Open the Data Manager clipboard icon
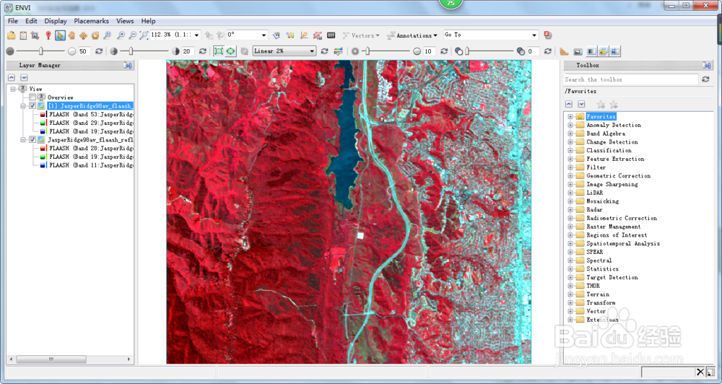The height and width of the screenshot is (384, 722). pos(24,35)
